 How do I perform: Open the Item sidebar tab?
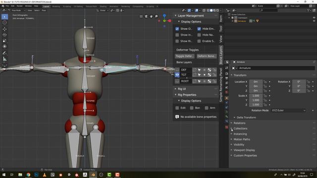point(221,18)
